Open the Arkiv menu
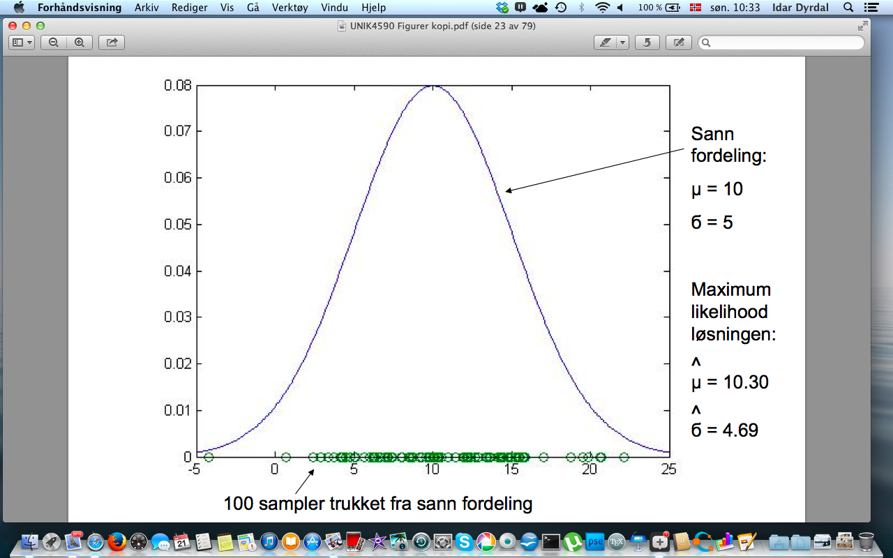Screen dimensions: 893x558 pyautogui.click(x=147, y=8)
